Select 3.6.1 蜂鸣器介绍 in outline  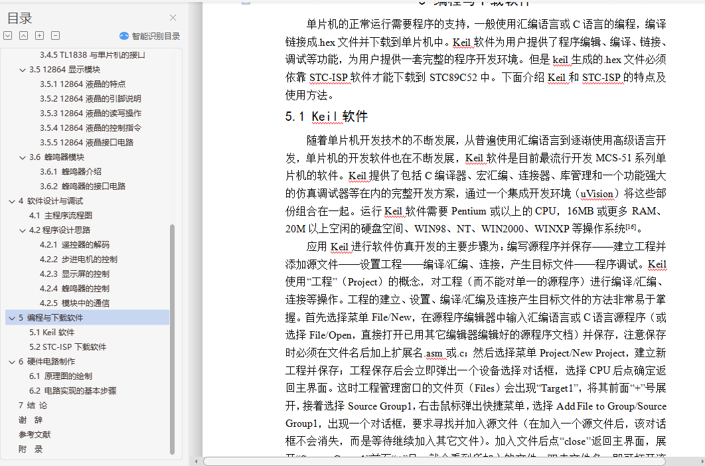[x=70, y=172]
